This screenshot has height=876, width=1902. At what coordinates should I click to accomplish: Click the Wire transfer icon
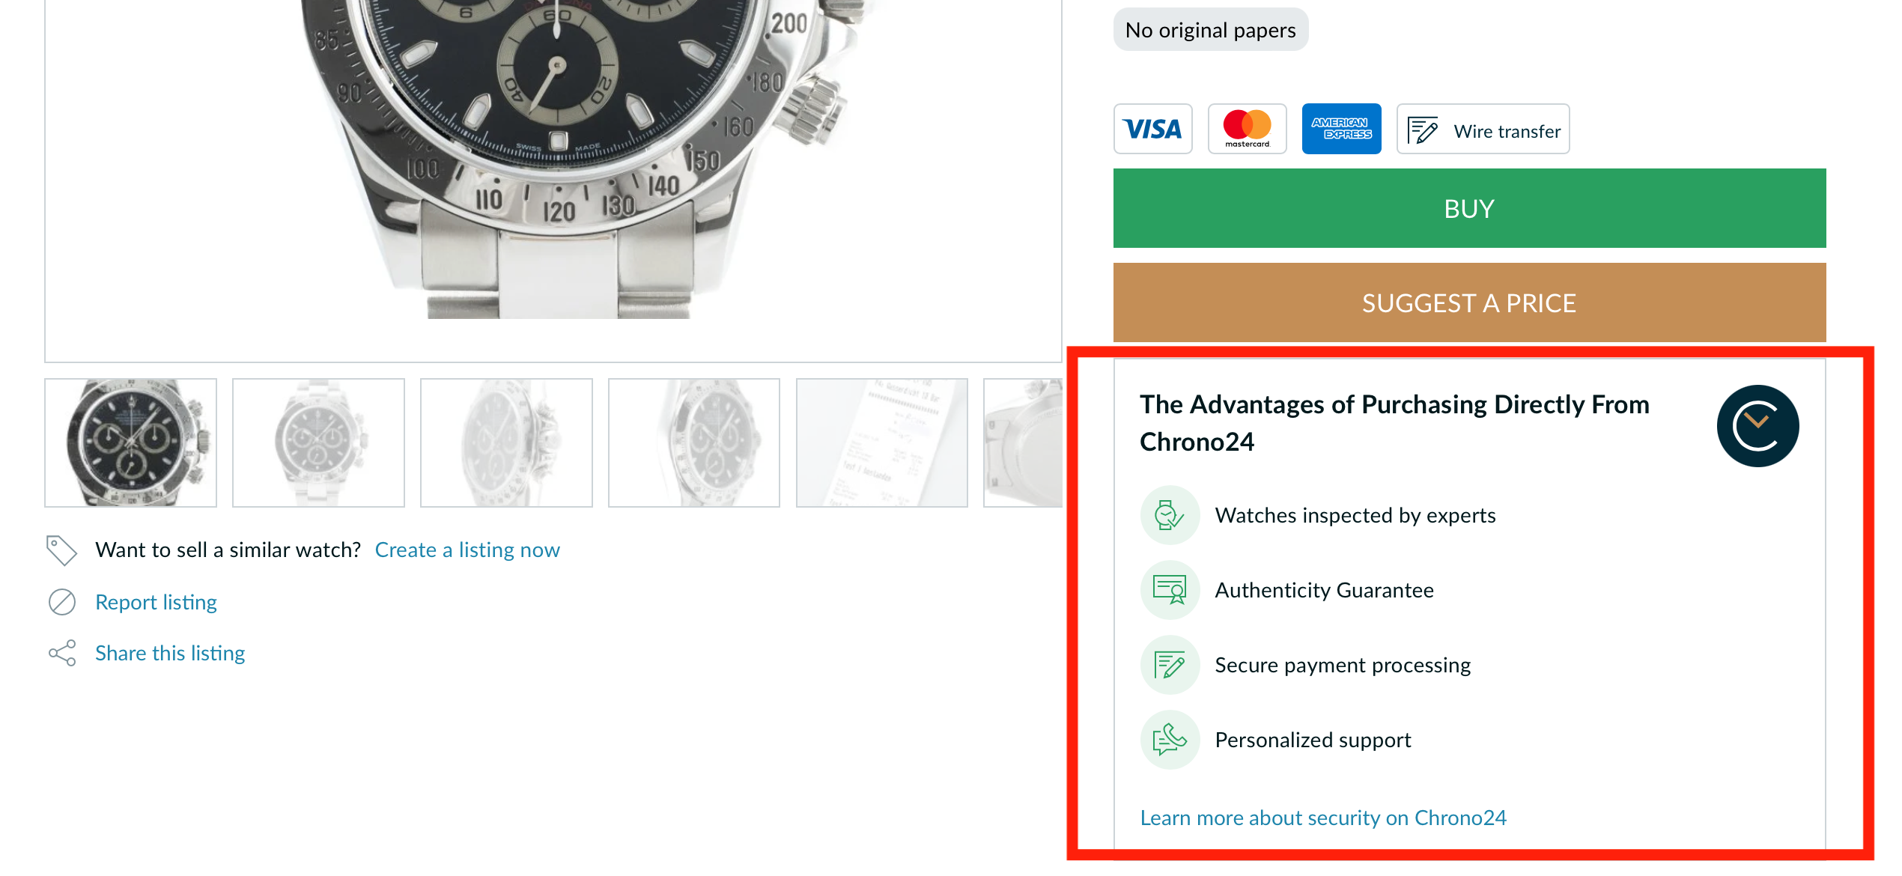click(1425, 129)
